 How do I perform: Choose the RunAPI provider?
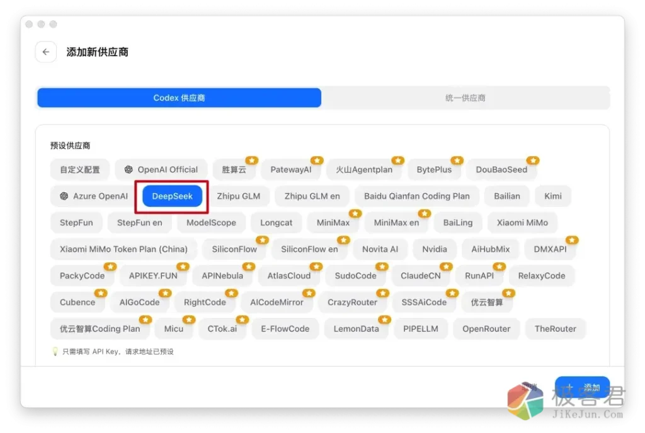479,276
